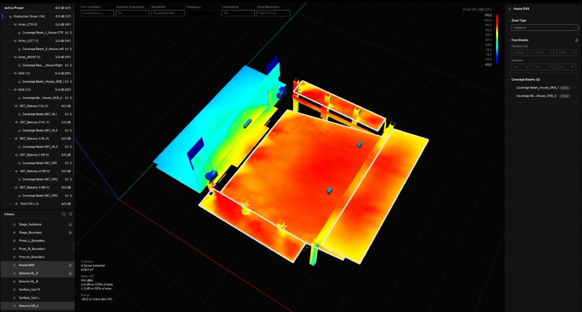This screenshot has height=312, width=582.
Task: Click the Direct SPL color scale bar
Action: pyautogui.click(x=497, y=40)
